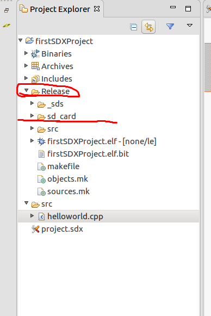Toggle Link with Editor button
The width and height of the screenshot is (211, 316).
click(148, 27)
